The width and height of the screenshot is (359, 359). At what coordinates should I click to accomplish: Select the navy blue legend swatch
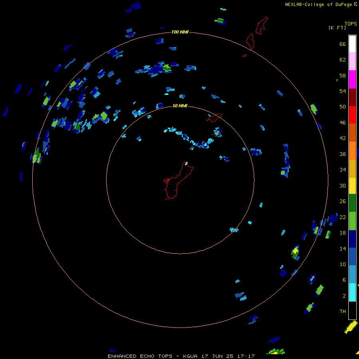[x=352, y=239]
